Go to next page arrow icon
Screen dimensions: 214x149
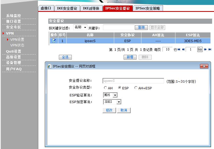[x=205, y=49]
